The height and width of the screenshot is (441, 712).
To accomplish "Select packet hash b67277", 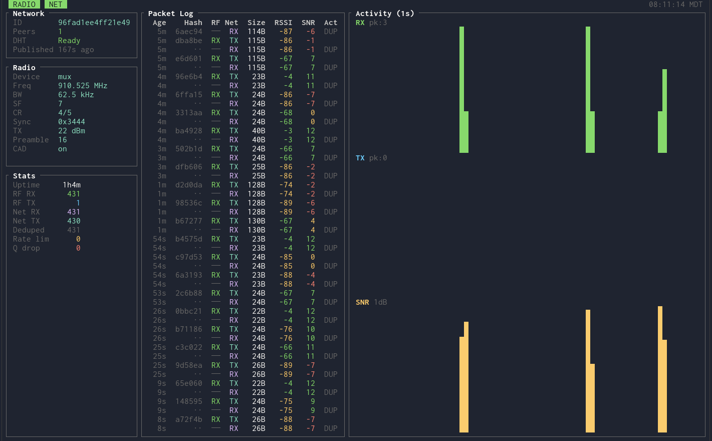I will [x=189, y=221].
